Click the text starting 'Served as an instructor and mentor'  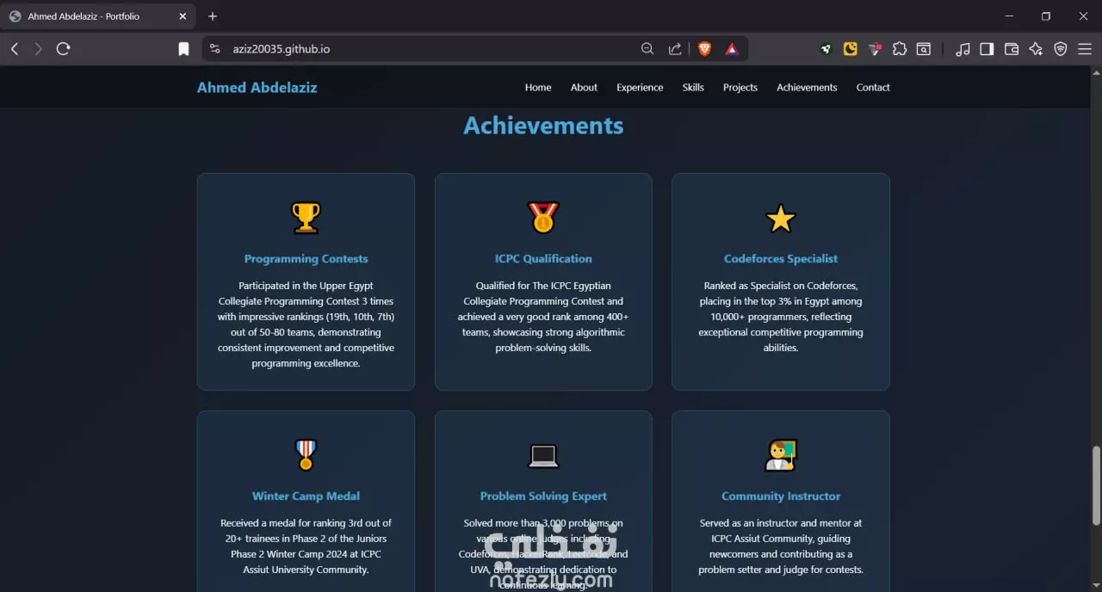click(781, 546)
